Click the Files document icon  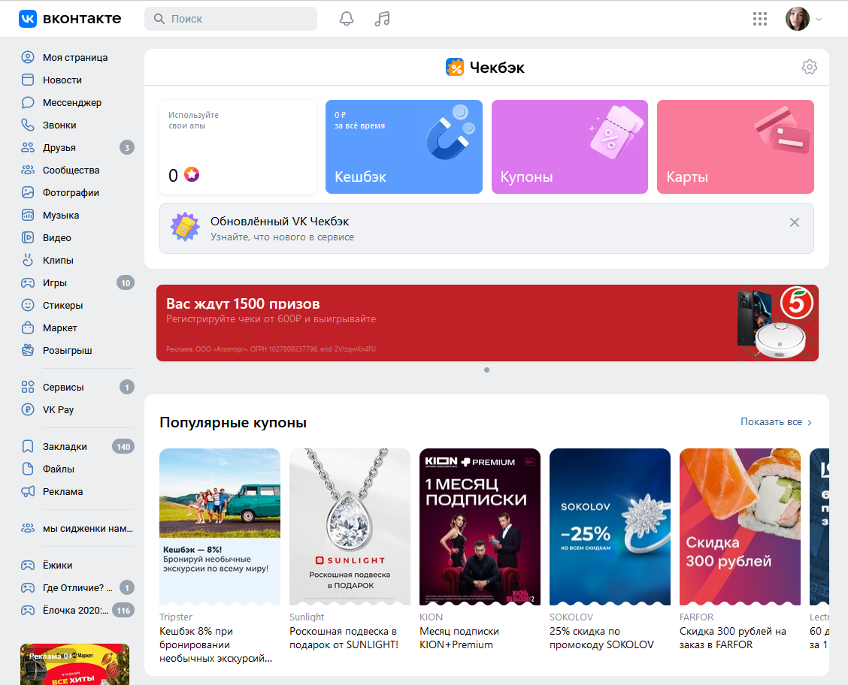coord(28,469)
